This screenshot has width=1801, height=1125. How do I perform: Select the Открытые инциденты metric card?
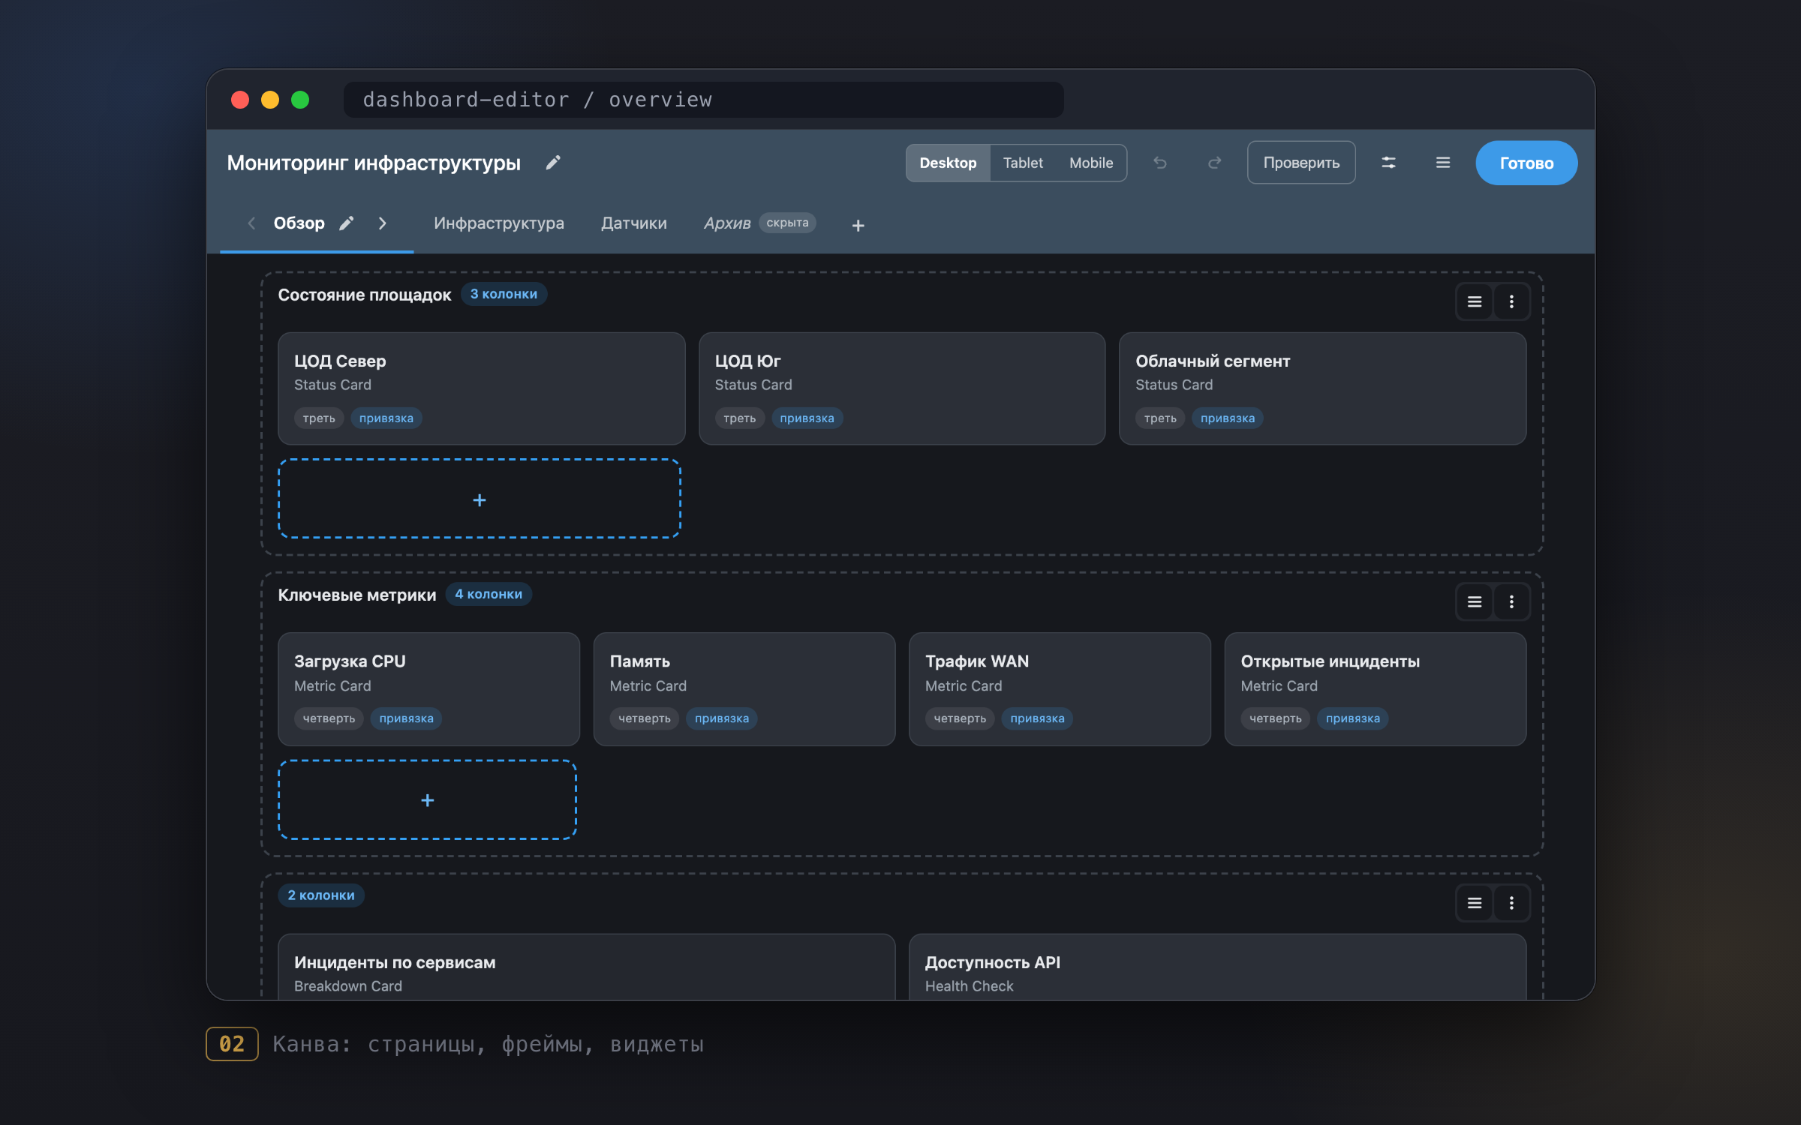[x=1376, y=689]
